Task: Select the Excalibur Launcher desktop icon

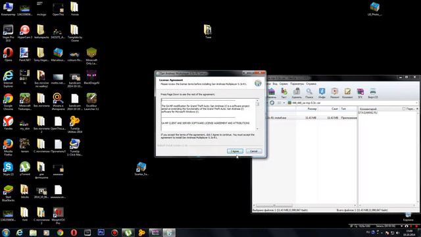Action: (91, 101)
